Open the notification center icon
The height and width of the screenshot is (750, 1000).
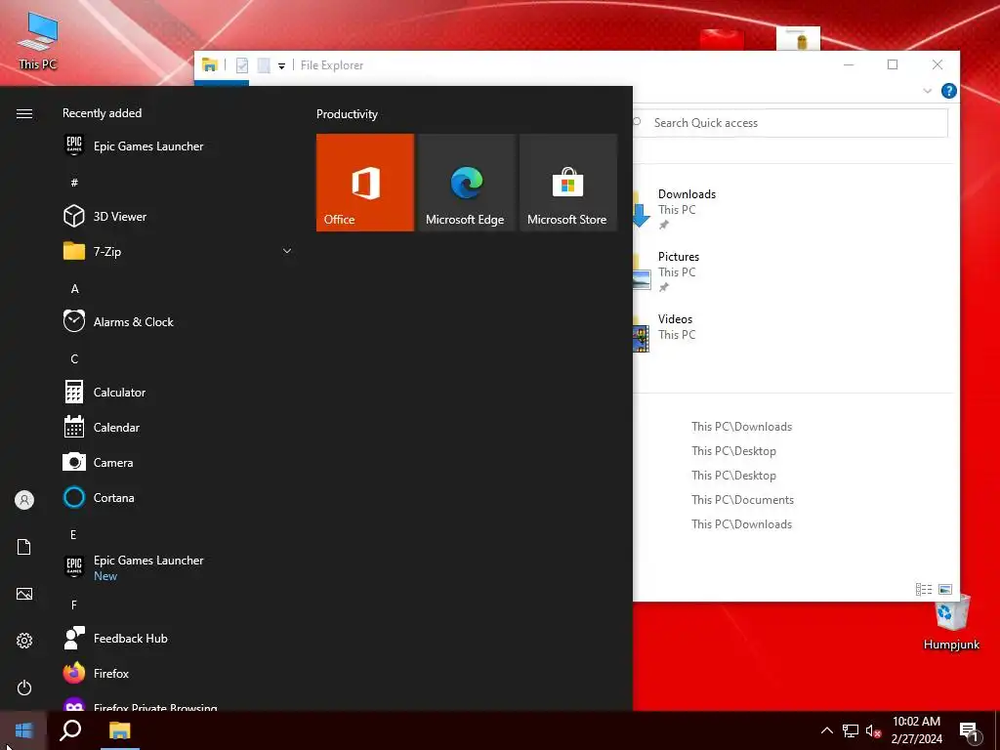[970, 732]
